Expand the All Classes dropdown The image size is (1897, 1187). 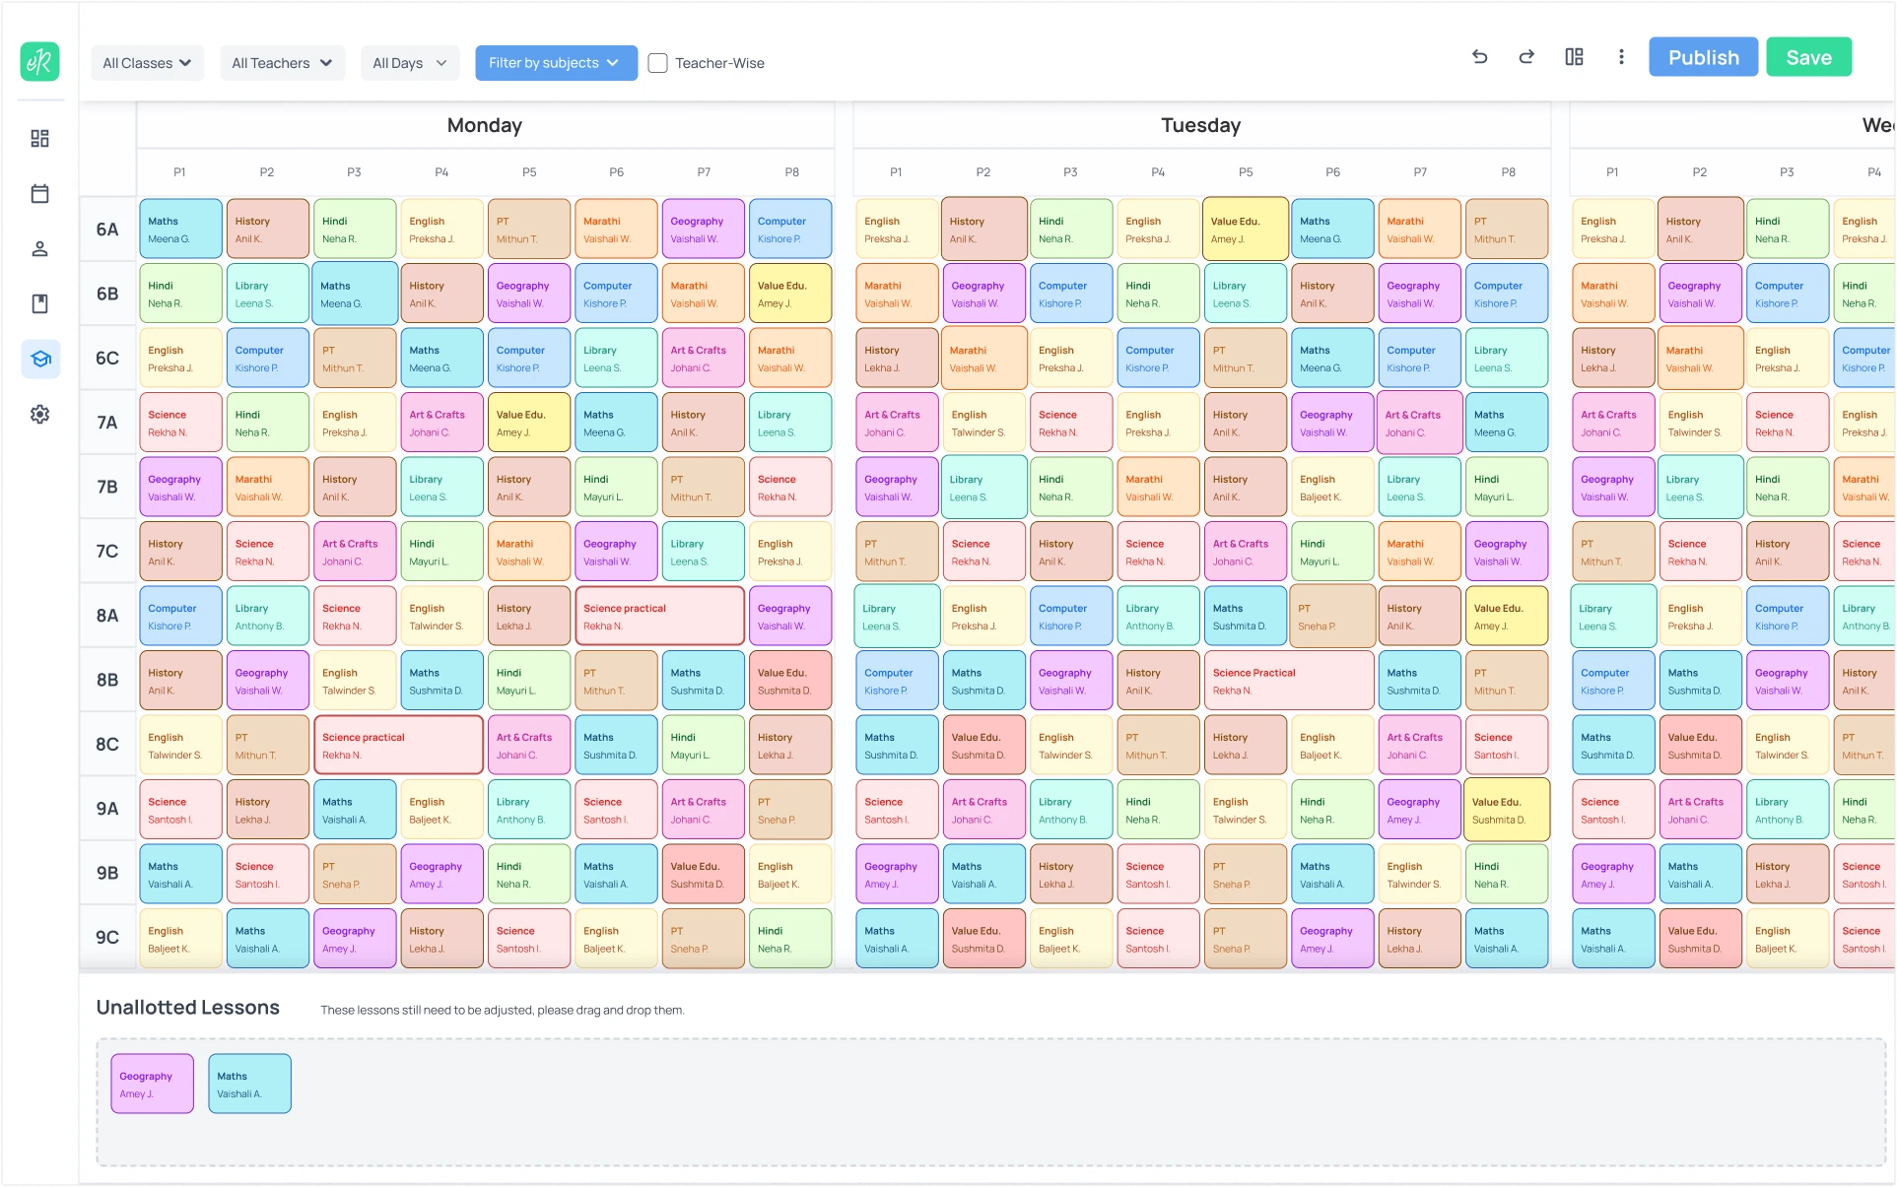147,63
